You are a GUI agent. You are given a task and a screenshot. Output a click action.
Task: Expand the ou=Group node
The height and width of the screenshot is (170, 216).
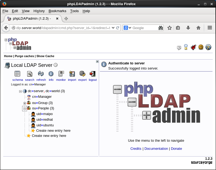pos(25,103)
